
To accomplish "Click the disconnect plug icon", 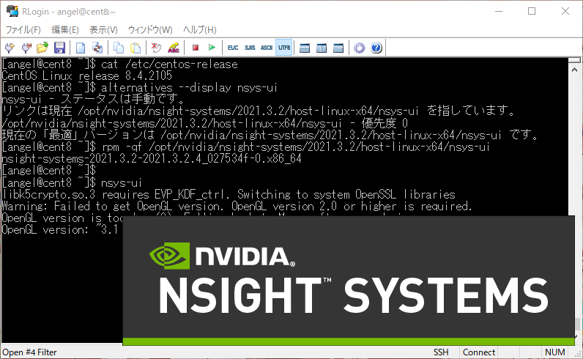I will click(x=26, y=48).
